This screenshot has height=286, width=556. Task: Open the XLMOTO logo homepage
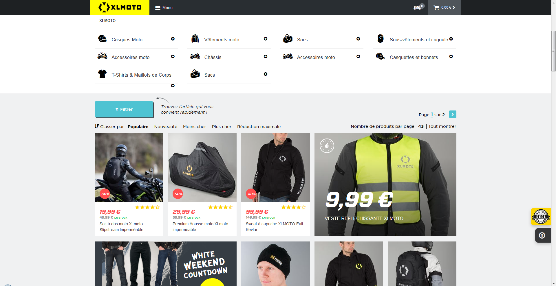tap(120, 8)
